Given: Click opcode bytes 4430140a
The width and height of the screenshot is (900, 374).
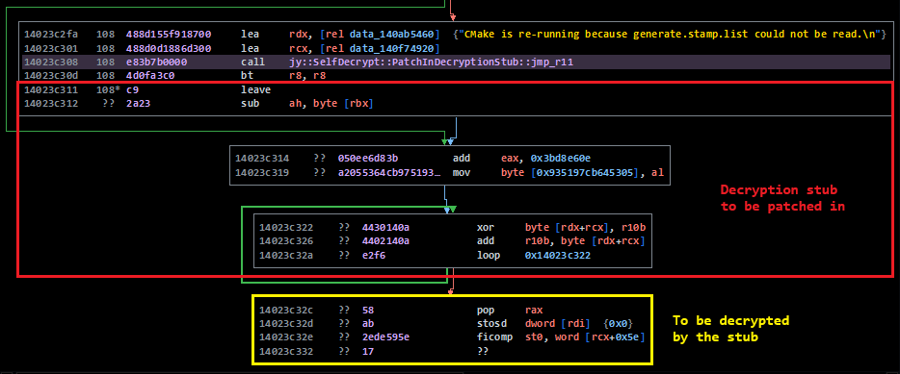Looking at the screenshot, I should 385,228.
